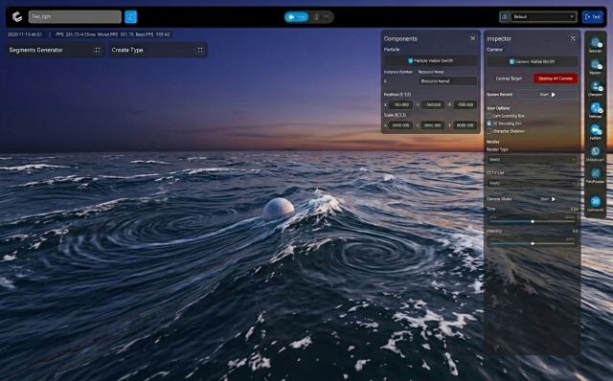Start screen recording

click(x=548, y=95)
